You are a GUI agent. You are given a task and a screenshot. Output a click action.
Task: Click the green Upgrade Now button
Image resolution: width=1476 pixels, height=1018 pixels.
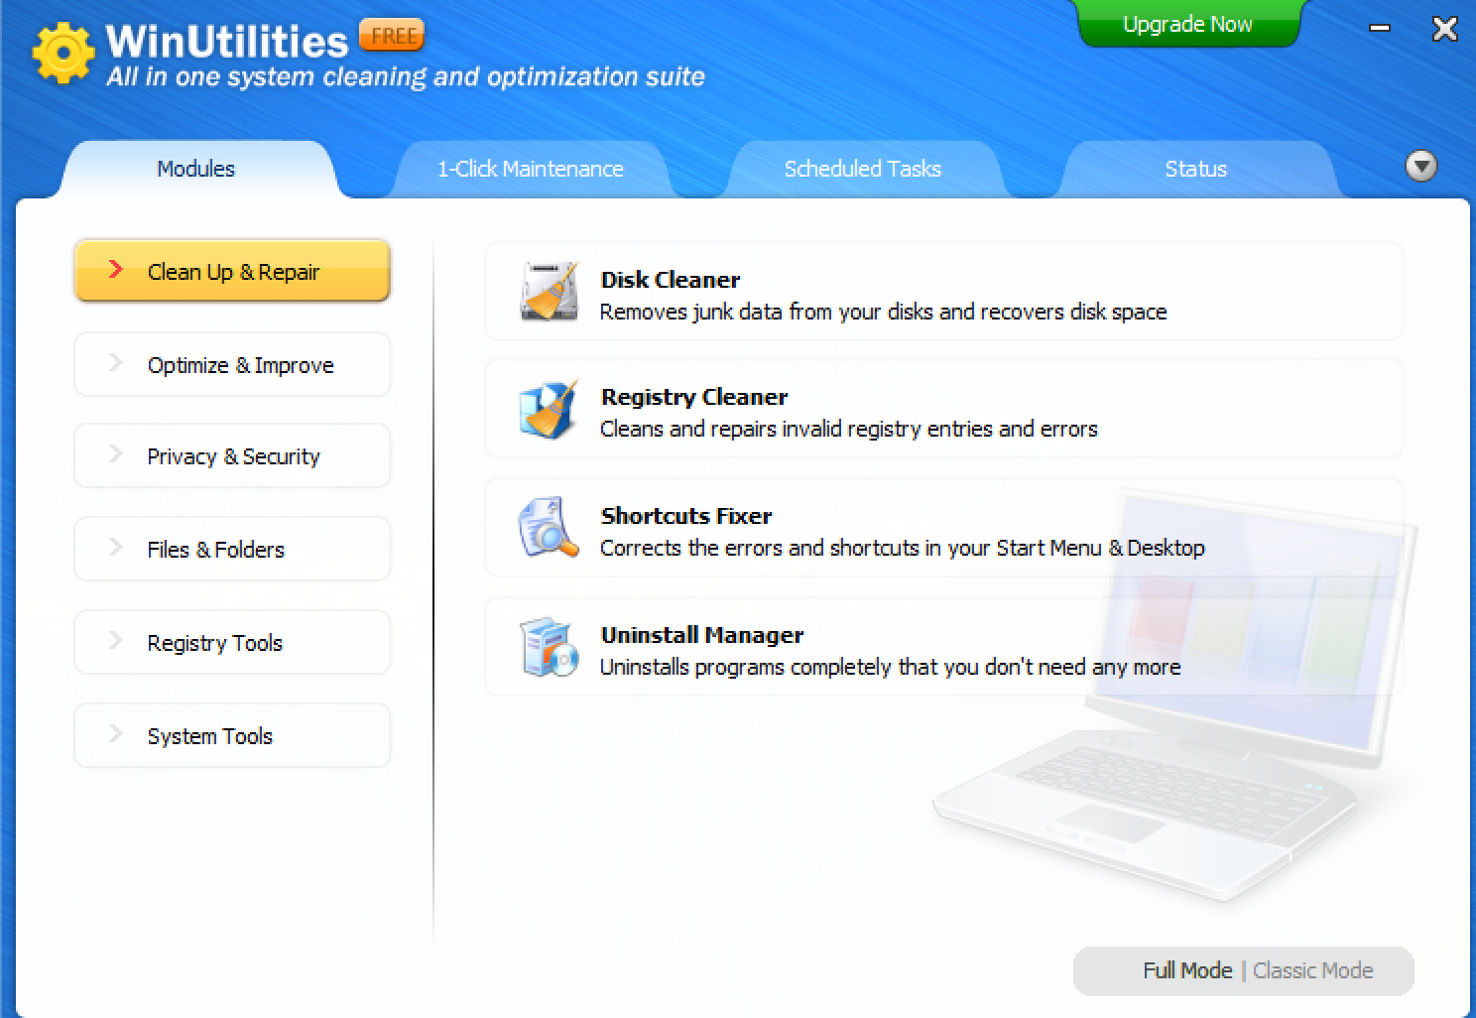pyautogui.click(x=1187, y=24)
